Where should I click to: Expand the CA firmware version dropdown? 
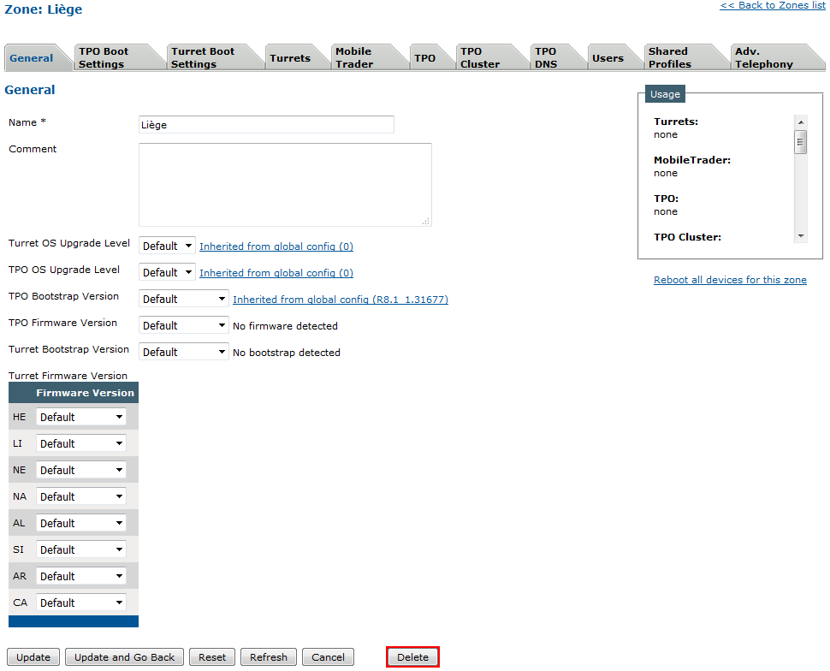81,603
